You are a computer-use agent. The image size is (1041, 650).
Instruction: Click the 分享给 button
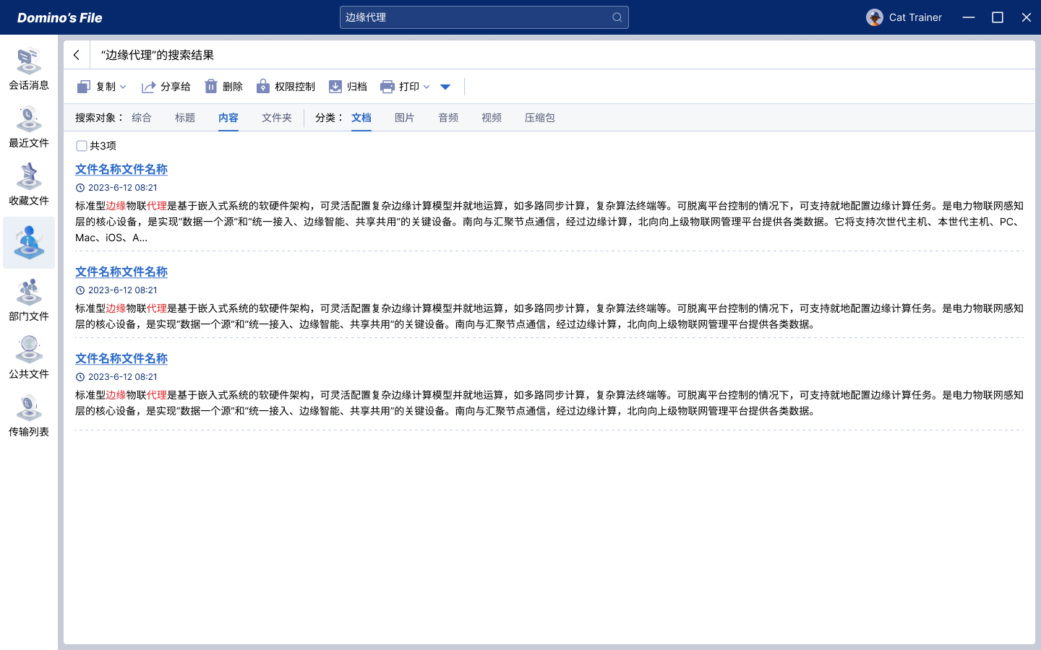coord(166,87)
